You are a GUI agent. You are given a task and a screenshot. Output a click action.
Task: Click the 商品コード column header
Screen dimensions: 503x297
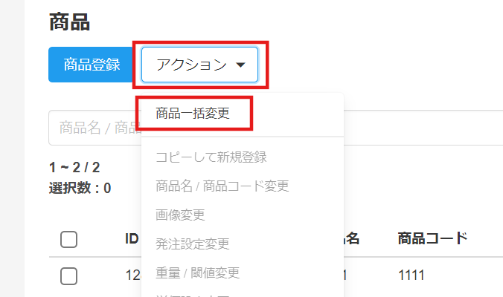(x=432, y=238)
